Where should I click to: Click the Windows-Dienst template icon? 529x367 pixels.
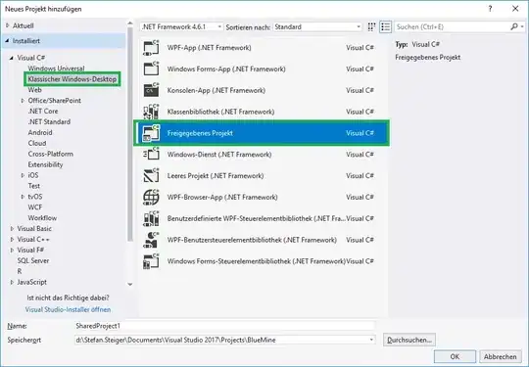(x=151, y=155)
